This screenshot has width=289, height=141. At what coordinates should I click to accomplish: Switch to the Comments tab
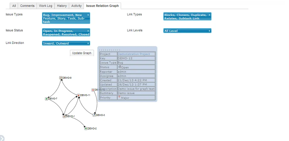click(x=27, y=6)
